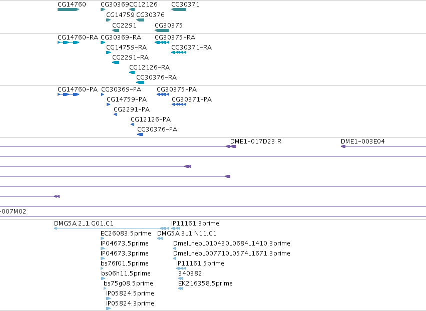Click the 340382 feature label
Image resolution: width=426 pixels, height=311 pixels.
pos(190,273)
